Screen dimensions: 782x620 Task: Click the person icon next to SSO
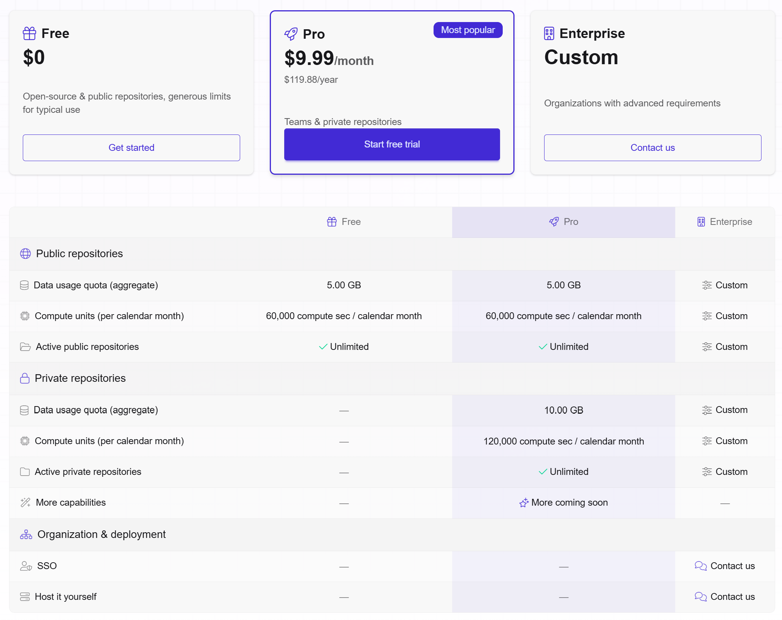pyautogui.click(x=25, y=566)
